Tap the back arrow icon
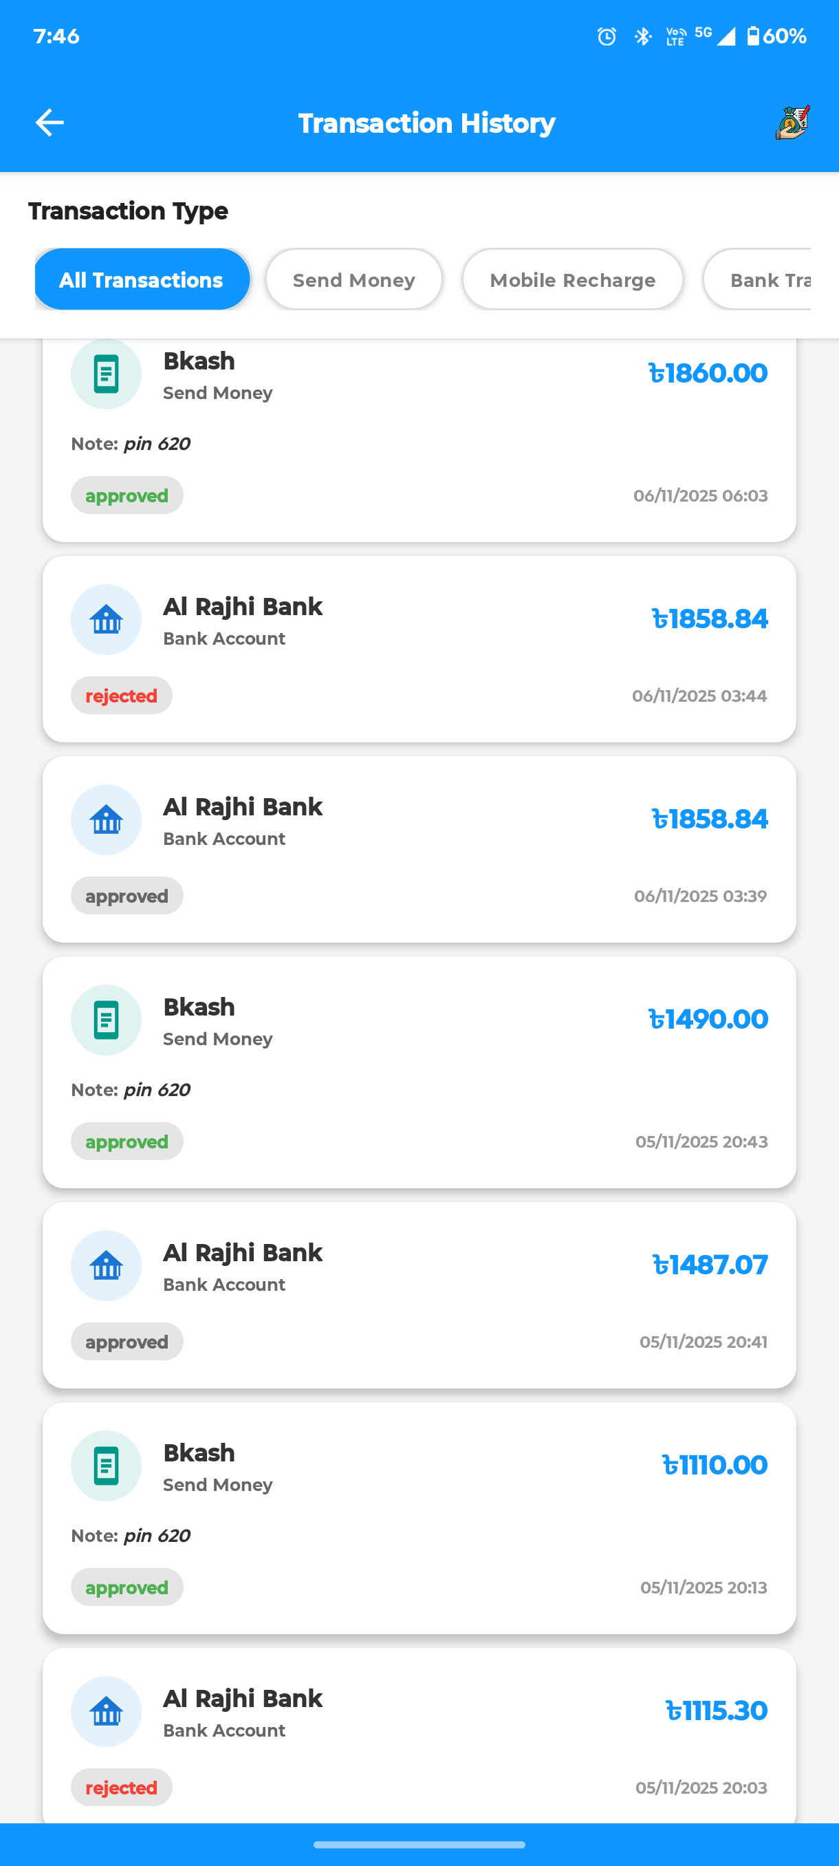Screen dimensions: 839x1866 coord(50,122)
